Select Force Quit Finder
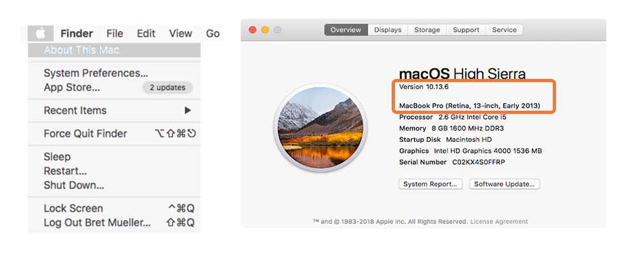Image resolution: width=642 pixels, height=259 pixels. click(x=114, y=134)
